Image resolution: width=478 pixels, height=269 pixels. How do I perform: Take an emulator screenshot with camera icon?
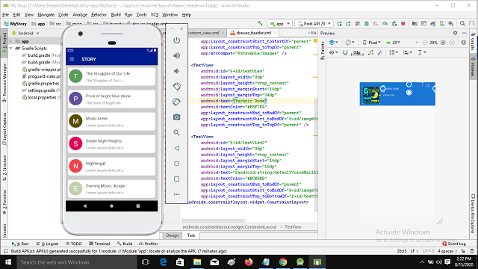pos(176,117)
